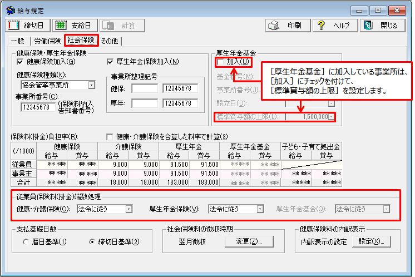Open 厚生年金保険 端数処理 dropdown
Screen dimensions: 415x277
(x=259, y=209)
